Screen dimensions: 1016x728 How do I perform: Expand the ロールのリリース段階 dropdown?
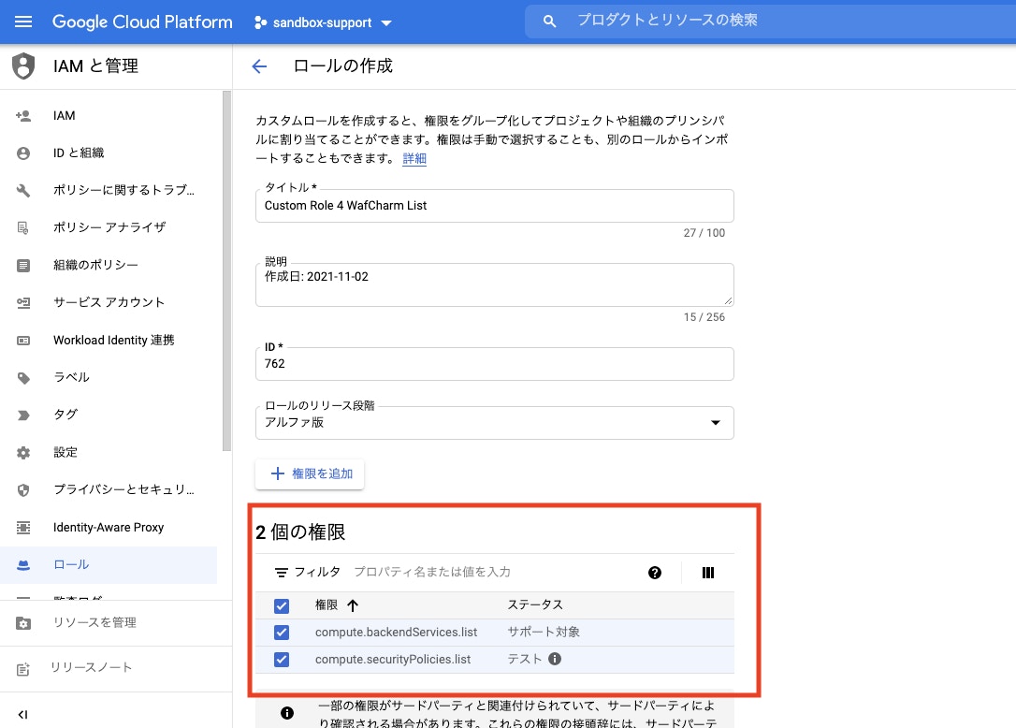click(x=494, y=423)
